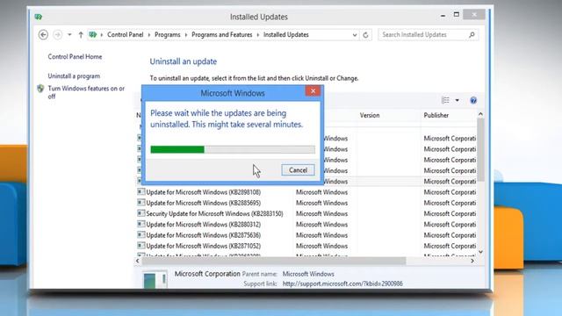The width and height of the screenshot is (562, 316).
Task: Click the search magnifier icon
Action: pos(472,35)
